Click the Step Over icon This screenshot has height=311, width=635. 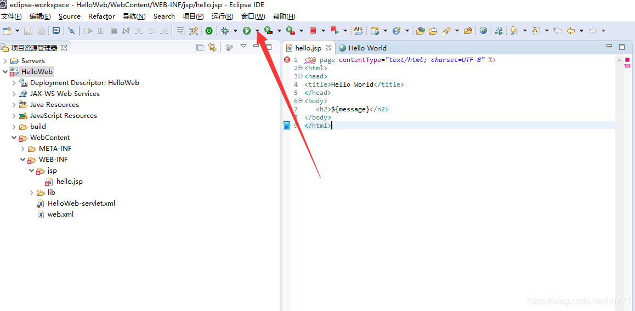(x=152, y=30)
